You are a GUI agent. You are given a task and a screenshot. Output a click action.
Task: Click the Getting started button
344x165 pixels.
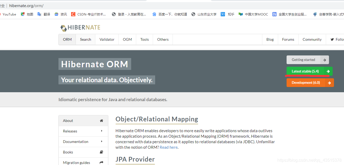pyautogui.click(x=308, y=60)
